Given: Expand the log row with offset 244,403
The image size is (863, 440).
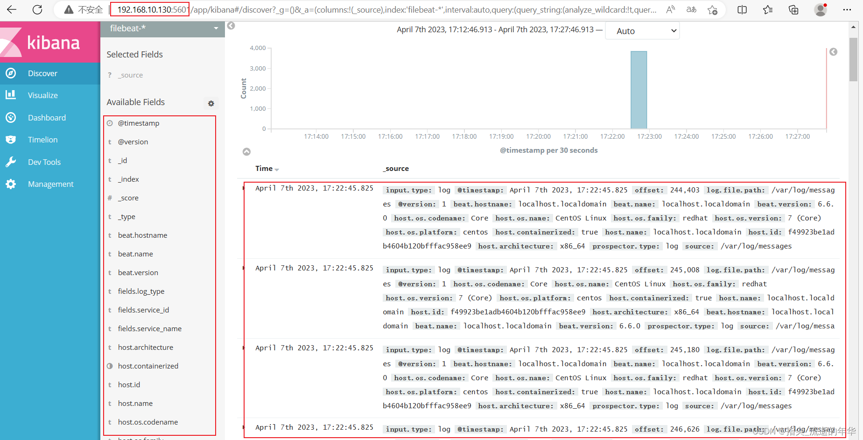Looking at the screenshot, I should pyautogui.click(x=244, y=188).
